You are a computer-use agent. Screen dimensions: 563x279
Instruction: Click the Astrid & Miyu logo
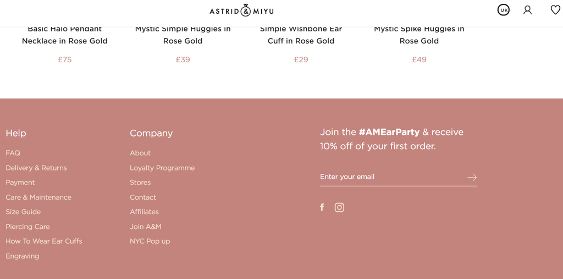click(x=241, y=10)
